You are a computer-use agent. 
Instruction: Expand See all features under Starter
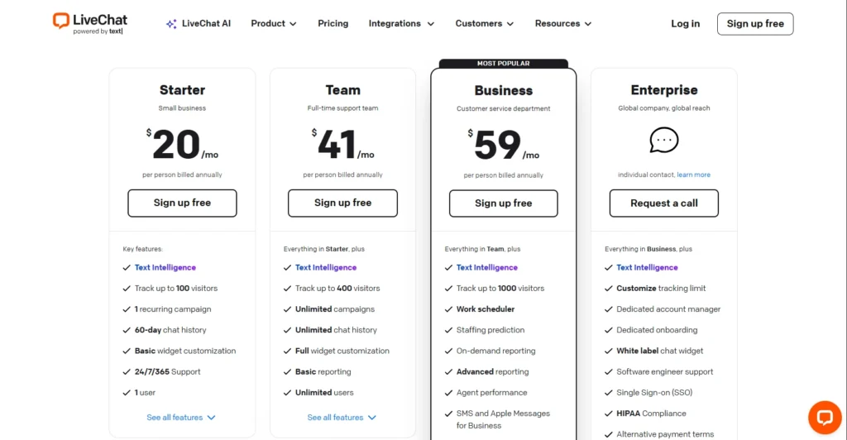tap(181, 418)
